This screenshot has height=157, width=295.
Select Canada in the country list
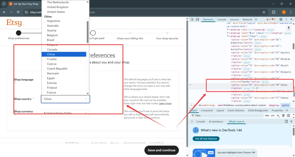click(64, 50)
